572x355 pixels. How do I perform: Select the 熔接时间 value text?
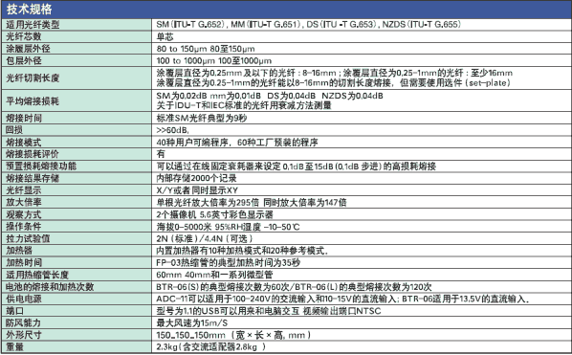202,119
